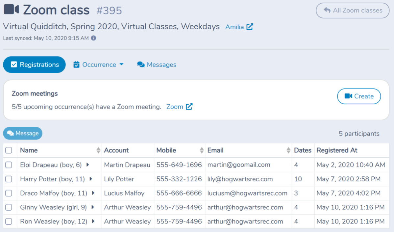This screenshot has height=233, width=394.
Task: Click the class number #395
Action: [x=109, y=11]
